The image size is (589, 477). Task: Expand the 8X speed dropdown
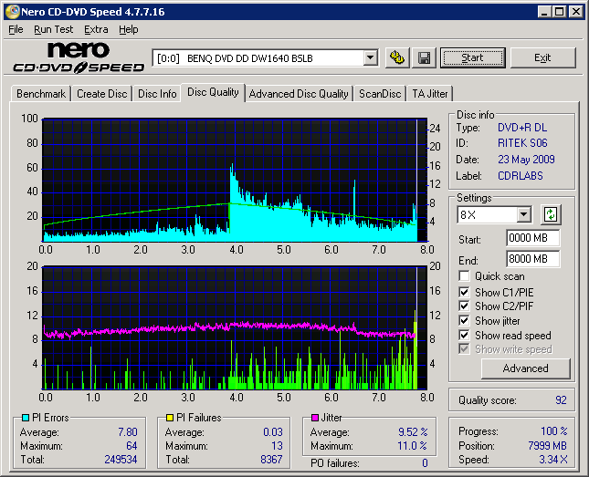(523, 215)
